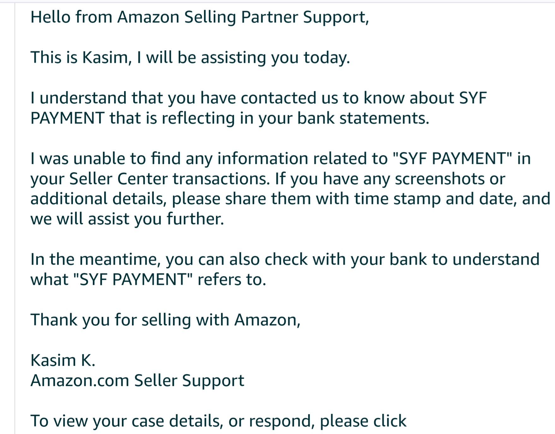Click the vertical quote border on the left
The height and width of the screenshot is (434, 555).
point(15,218)
